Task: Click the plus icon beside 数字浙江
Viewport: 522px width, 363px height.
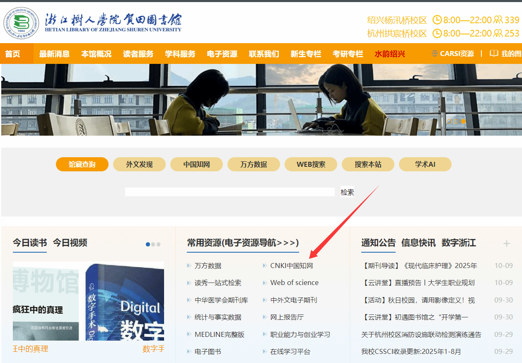Action: pyautogui.click(x=506, y=244)
